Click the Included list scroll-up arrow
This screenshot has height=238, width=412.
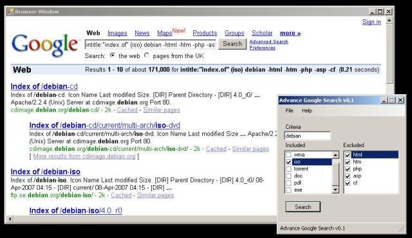pos(335,155)
